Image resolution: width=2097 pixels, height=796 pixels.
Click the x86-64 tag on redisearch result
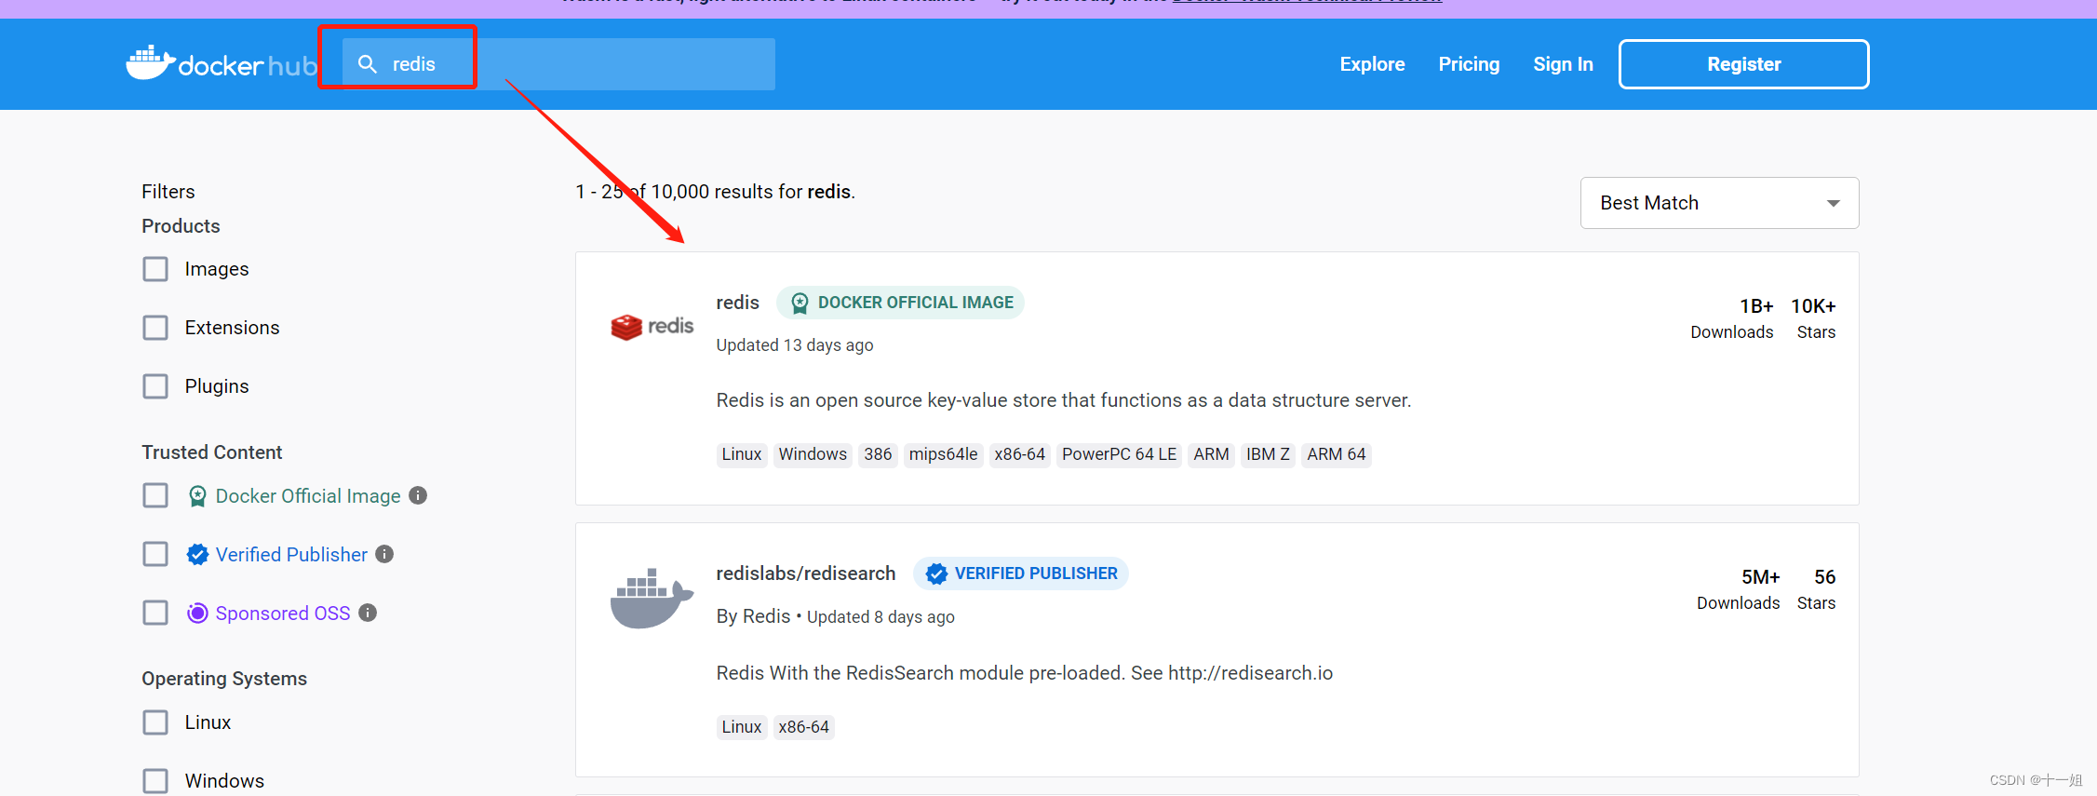803,727
